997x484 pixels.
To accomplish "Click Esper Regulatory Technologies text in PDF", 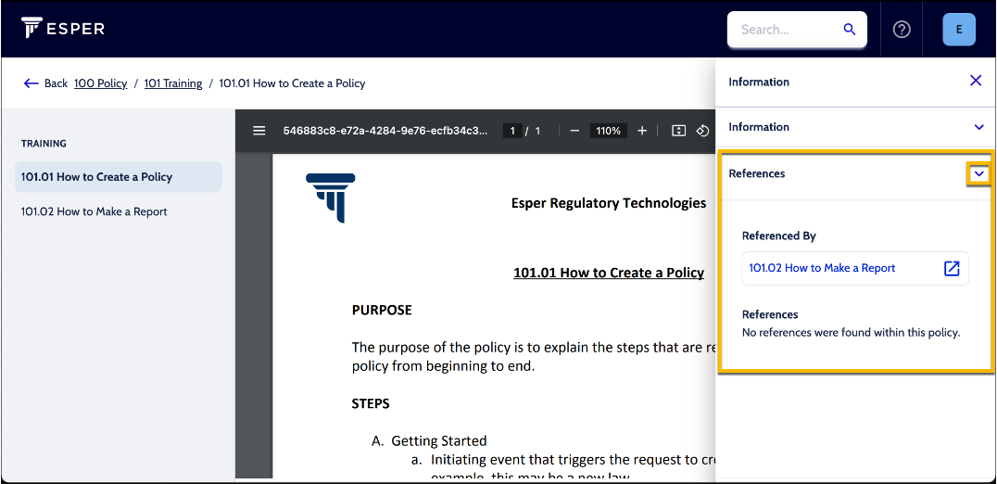I will pos(609,203).
